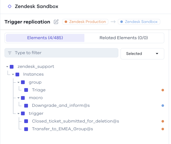Viewport: 171px width, 144px height.
Task: Collapse the macro tree node
Action: click(x=18, y=98)
